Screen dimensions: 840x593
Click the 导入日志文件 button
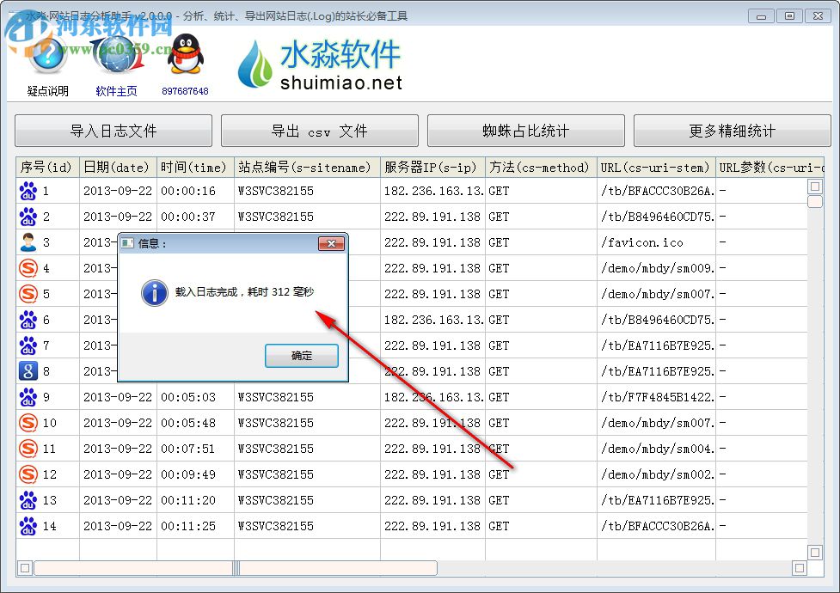(113, 131)
